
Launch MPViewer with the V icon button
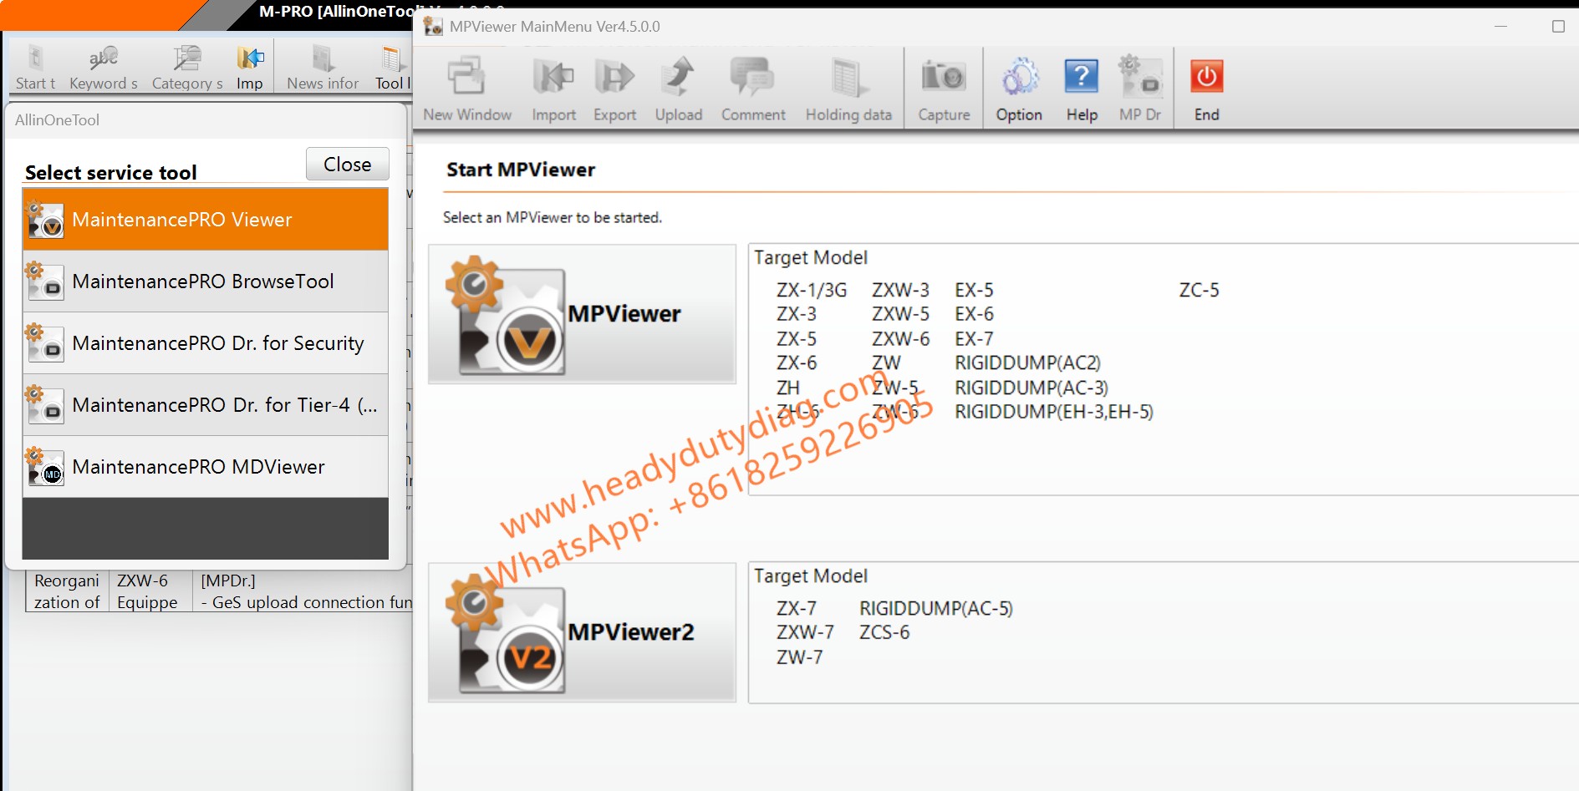click(582, 314)
